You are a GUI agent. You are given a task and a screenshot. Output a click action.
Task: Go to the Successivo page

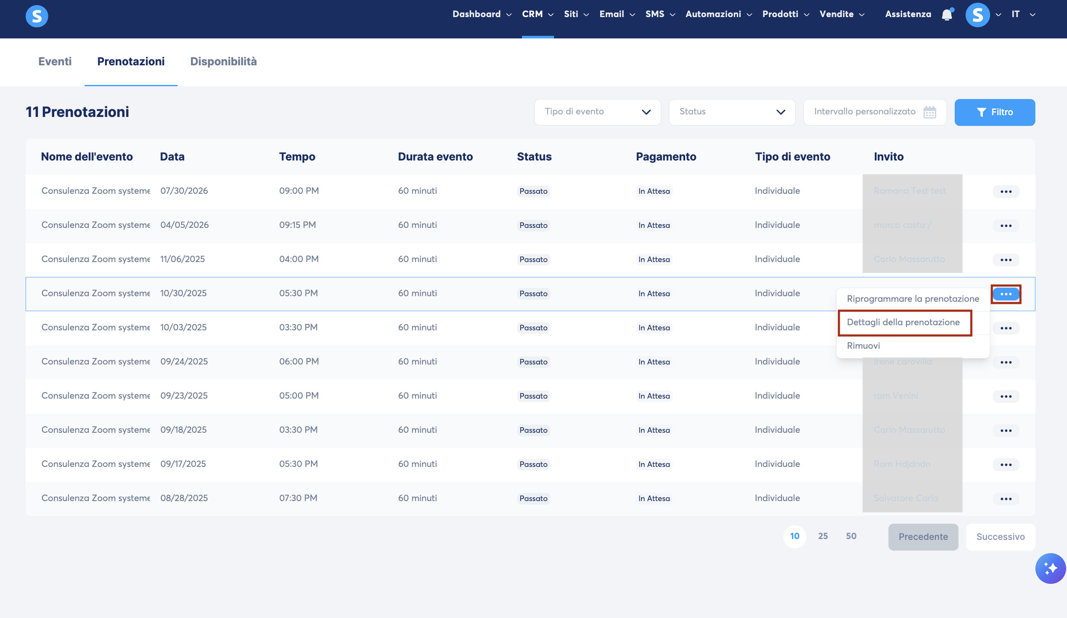click(1000, 537)
